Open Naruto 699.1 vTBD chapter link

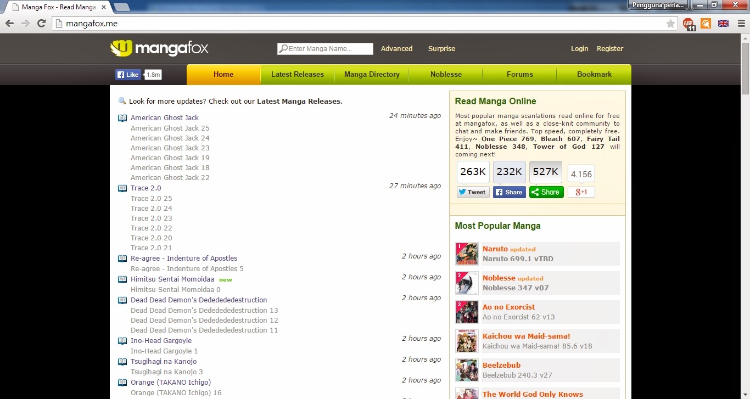pyautogui.click(x=518, y=259)
